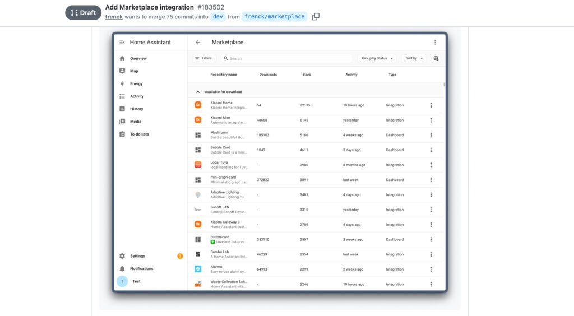Open Notifications bell icon in sidebar
Screen dimensions: 574x316
tap(122, 269)
